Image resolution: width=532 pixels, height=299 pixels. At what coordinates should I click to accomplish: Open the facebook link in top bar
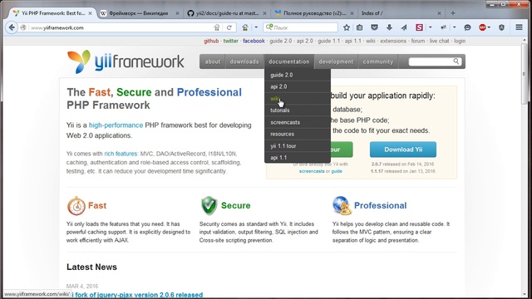[254, 41]
